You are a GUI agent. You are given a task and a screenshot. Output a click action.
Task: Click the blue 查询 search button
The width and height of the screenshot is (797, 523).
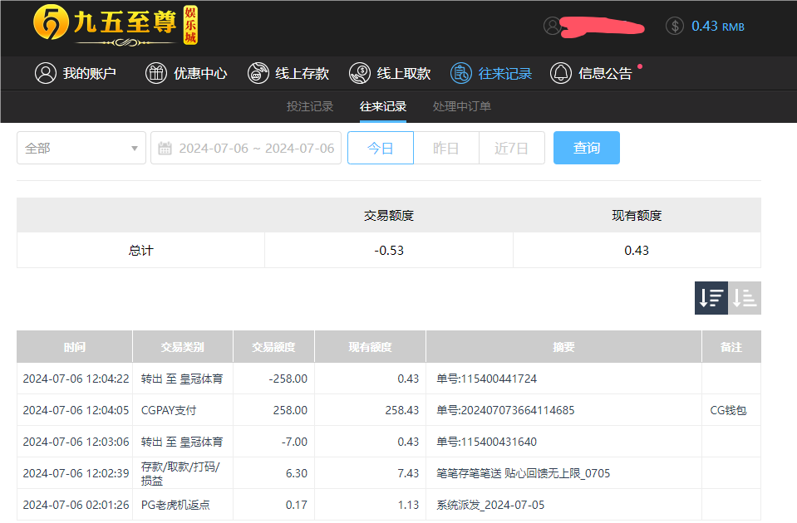(586, 147)
